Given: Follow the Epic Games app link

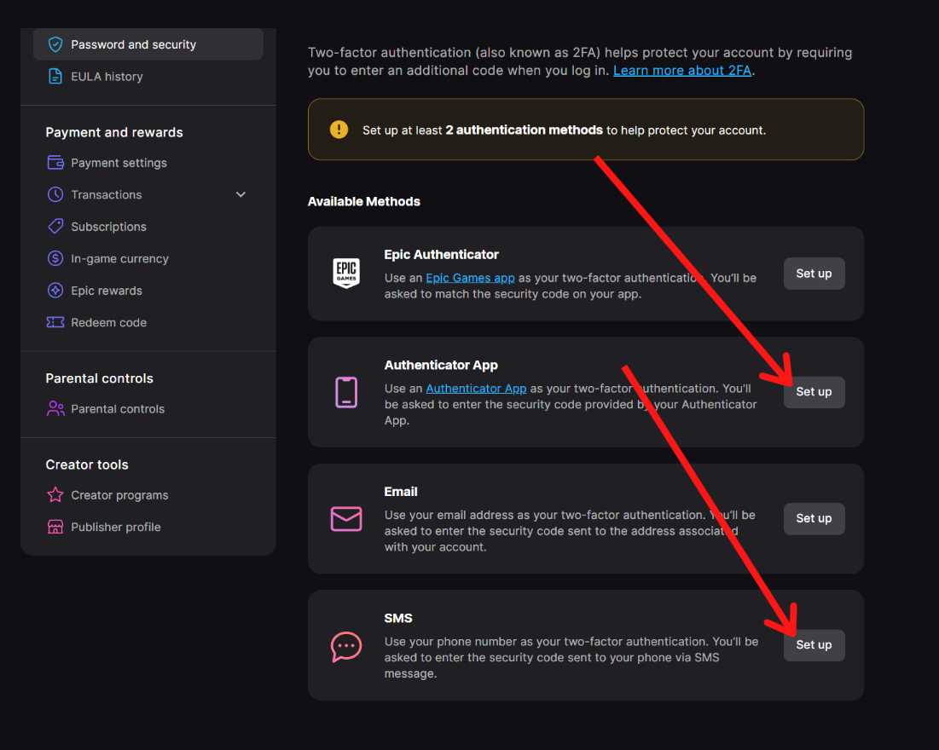Looking at the screenshot, I should (x=470, y=278).
